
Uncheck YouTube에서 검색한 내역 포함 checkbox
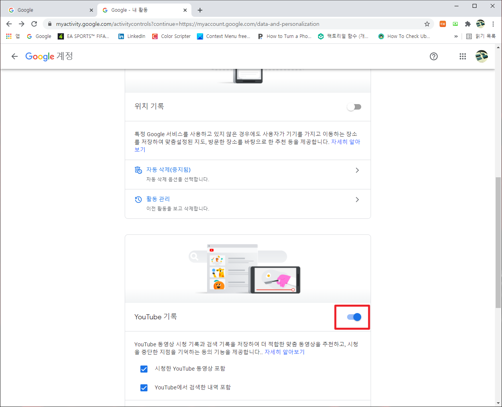[144, 388]
